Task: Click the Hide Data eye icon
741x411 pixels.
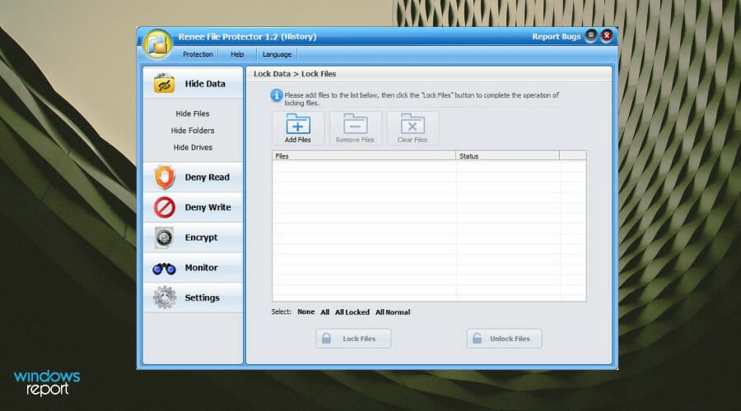Action: click(x=164, y=84)
